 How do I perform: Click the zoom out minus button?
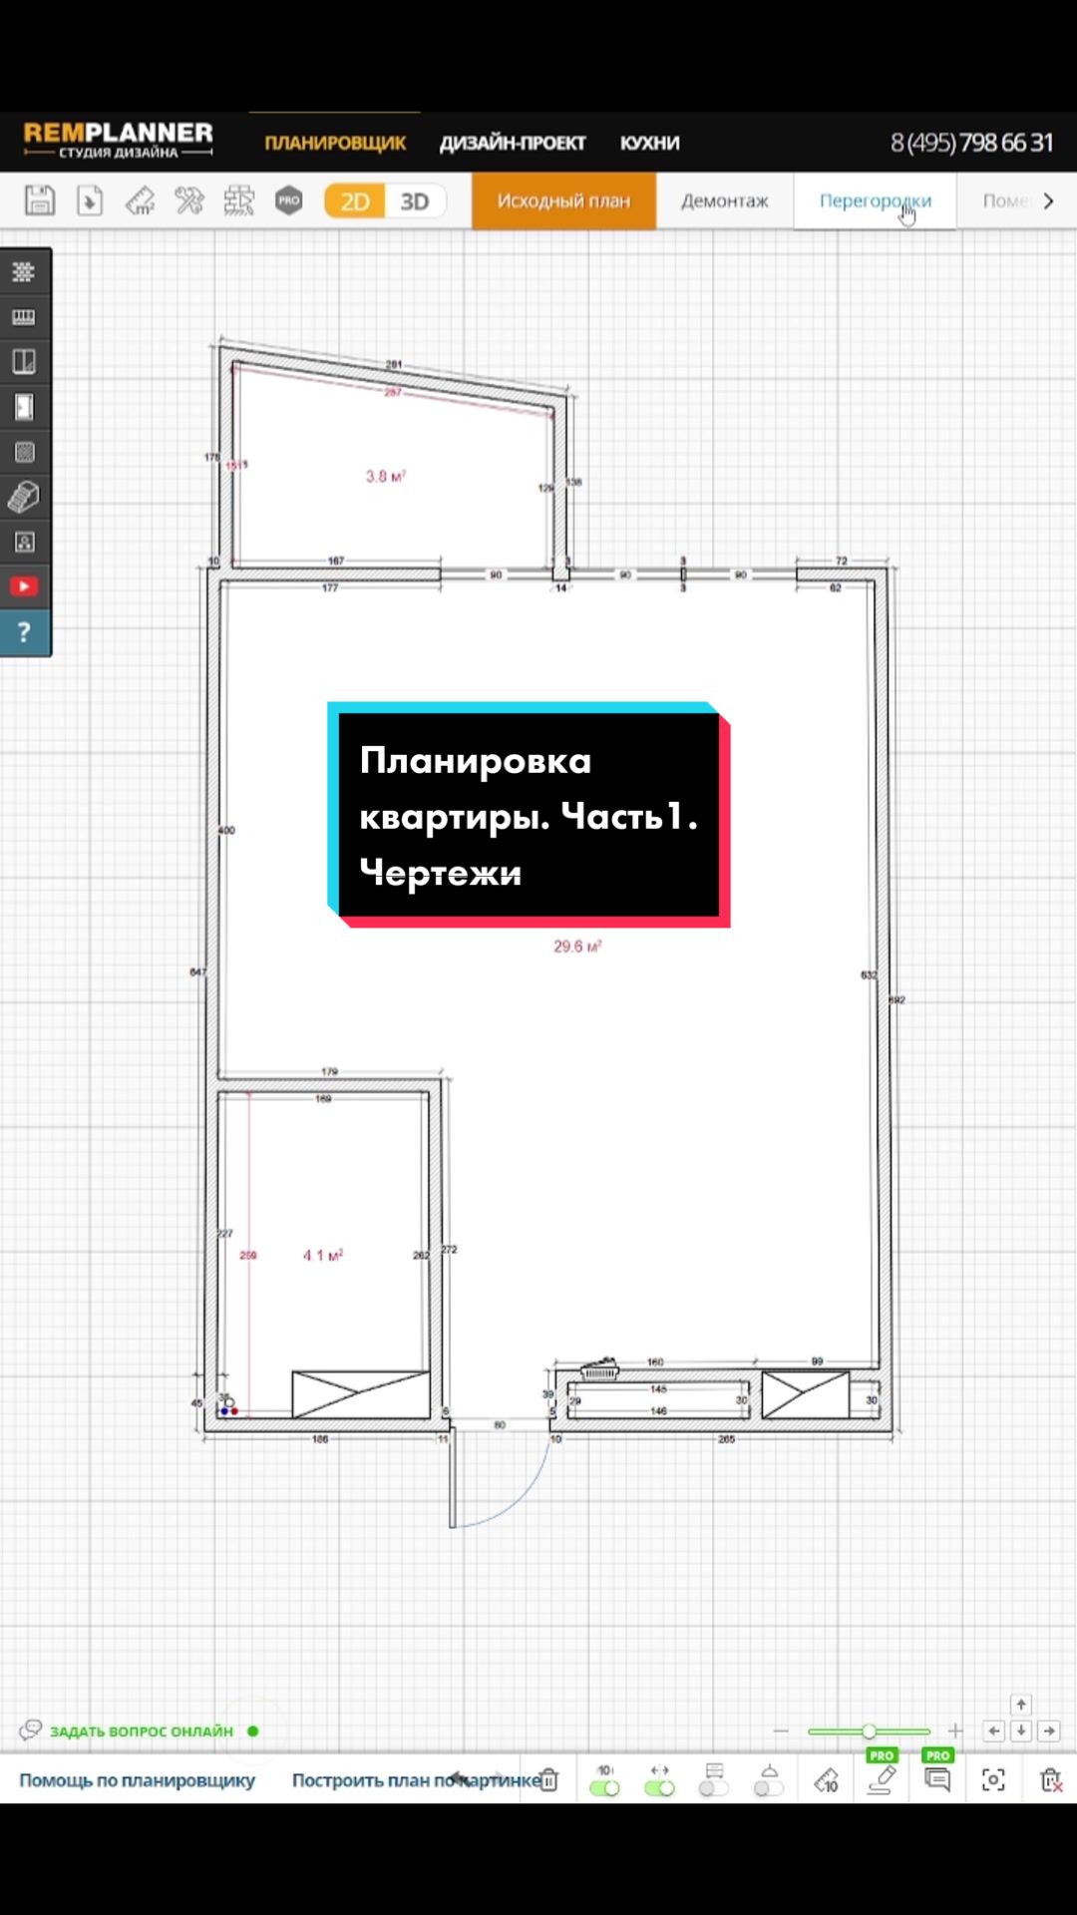(x=781, y=1731)
